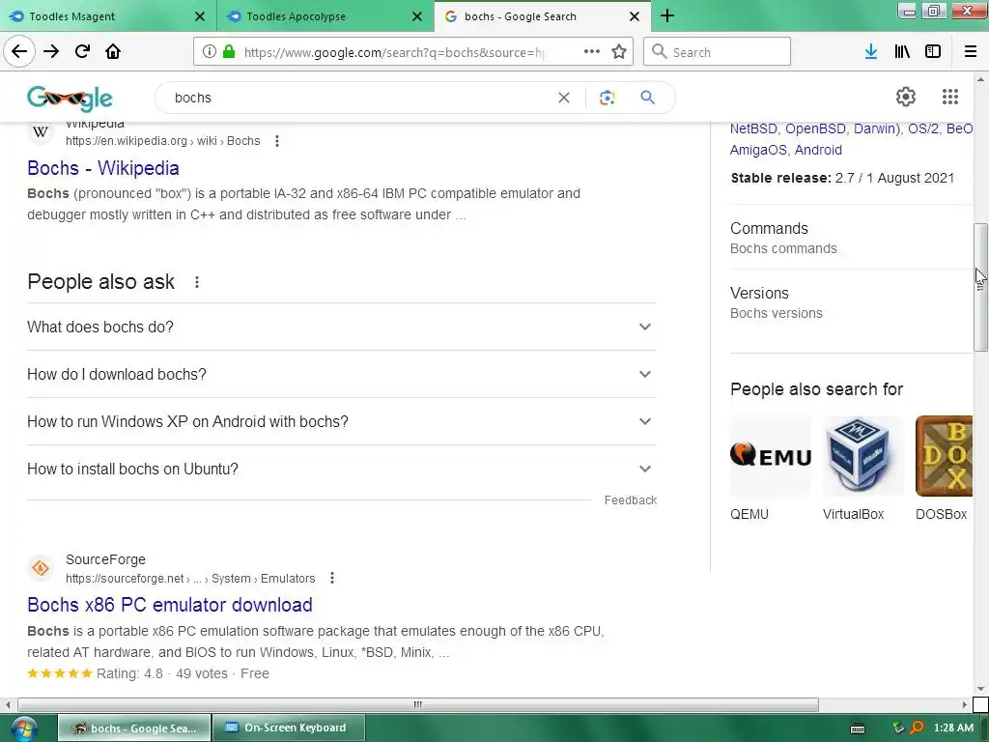
Task: Click the Google logo
Action: click(x=70, y=99)
